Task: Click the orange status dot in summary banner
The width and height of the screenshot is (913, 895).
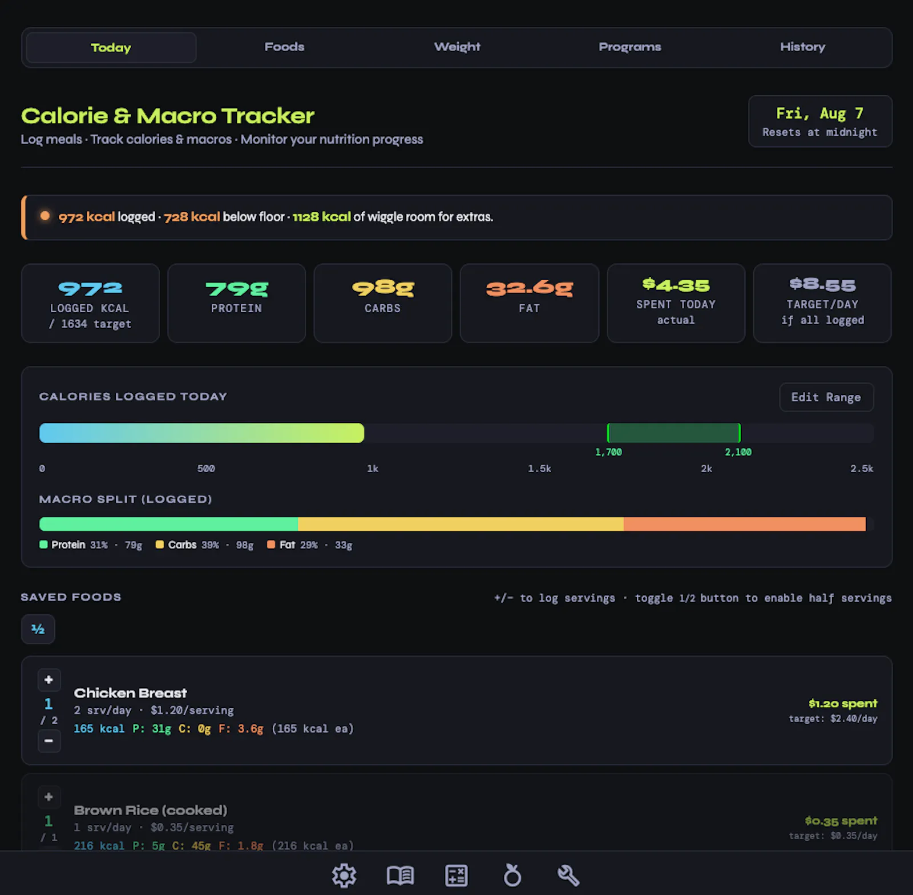Action: [45, 216]
